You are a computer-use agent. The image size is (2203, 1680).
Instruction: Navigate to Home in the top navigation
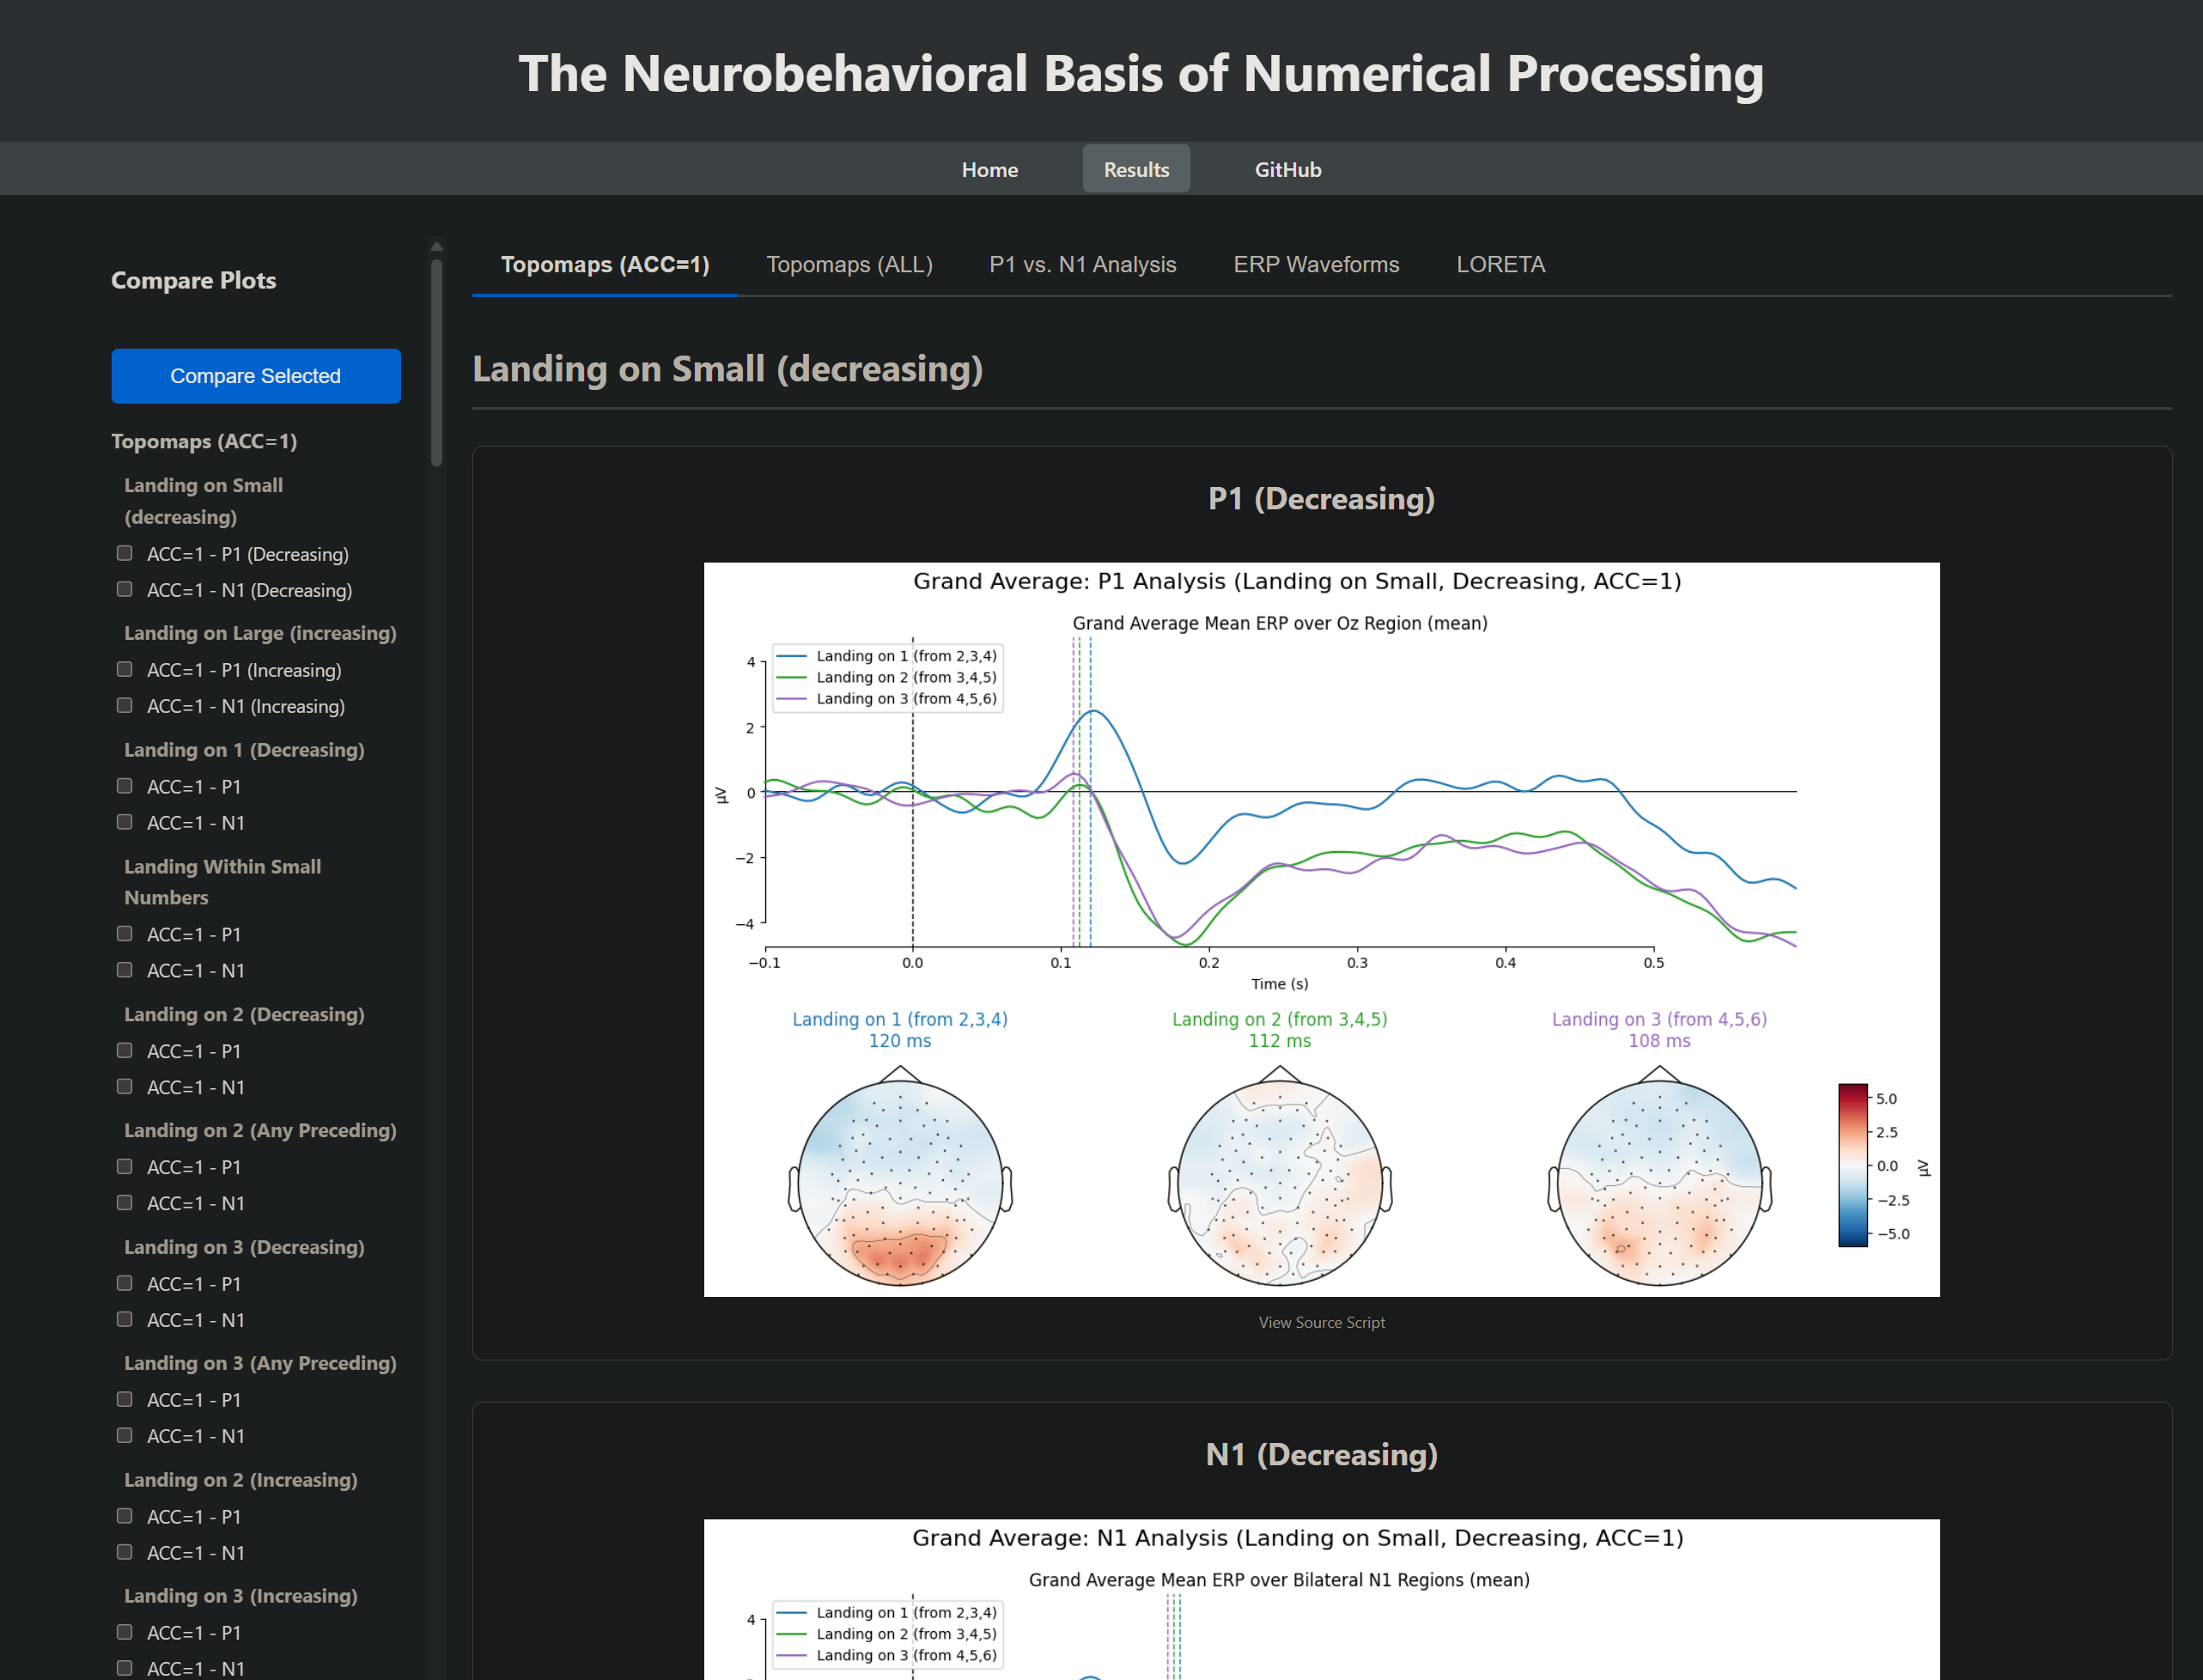(989, 169)
